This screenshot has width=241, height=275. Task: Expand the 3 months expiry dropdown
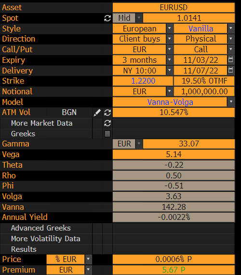[170, 60]
